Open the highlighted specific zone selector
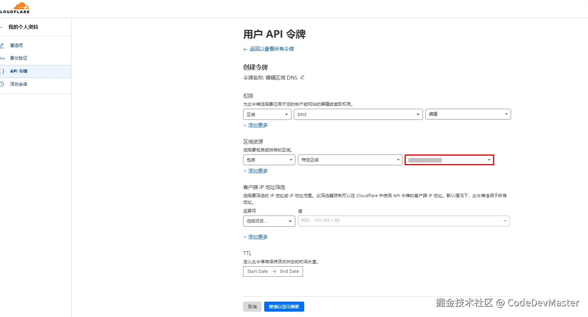This screenshot has height=317, width=588. tap(449, 160)
